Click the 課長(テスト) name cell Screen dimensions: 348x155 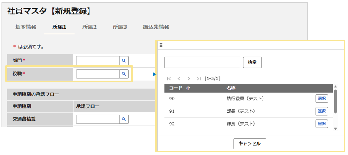coord(240,124)
